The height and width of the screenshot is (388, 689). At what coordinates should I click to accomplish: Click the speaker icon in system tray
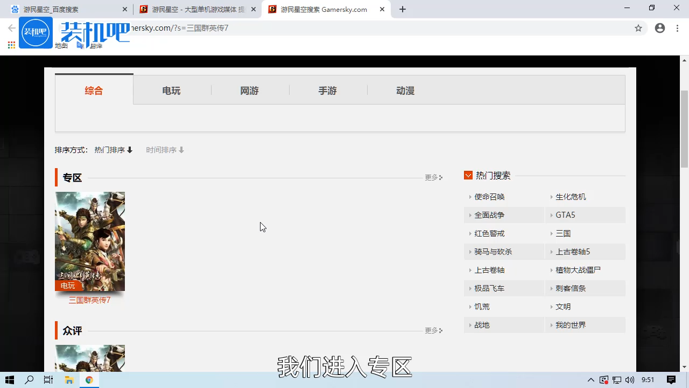pyautogui.click(x=630, y=380)
